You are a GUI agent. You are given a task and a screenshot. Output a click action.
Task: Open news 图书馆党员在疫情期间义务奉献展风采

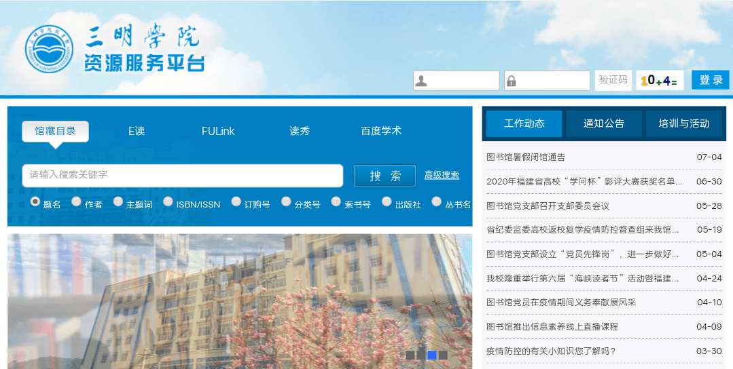(561, 303)
